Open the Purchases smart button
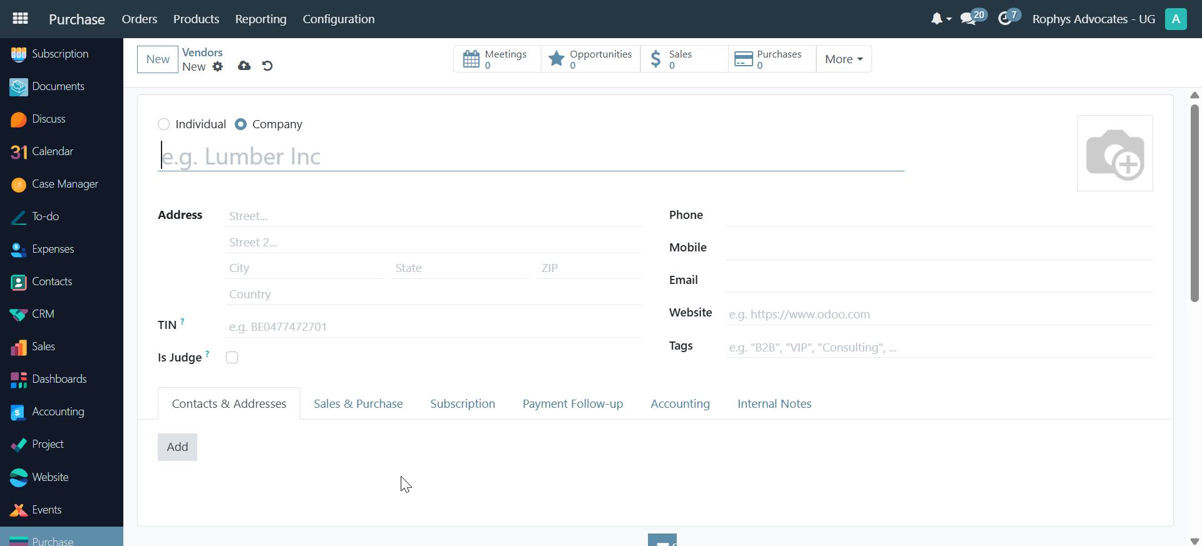 pos(773,59)
